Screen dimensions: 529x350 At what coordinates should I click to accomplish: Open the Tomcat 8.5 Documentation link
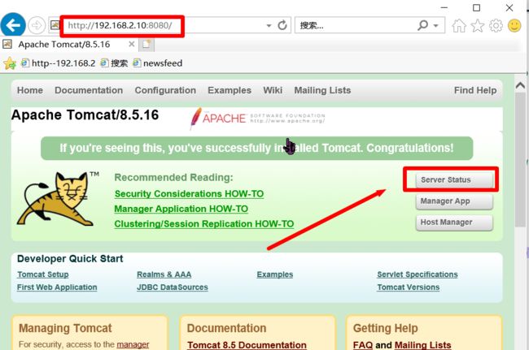click(x=247, y=345)
